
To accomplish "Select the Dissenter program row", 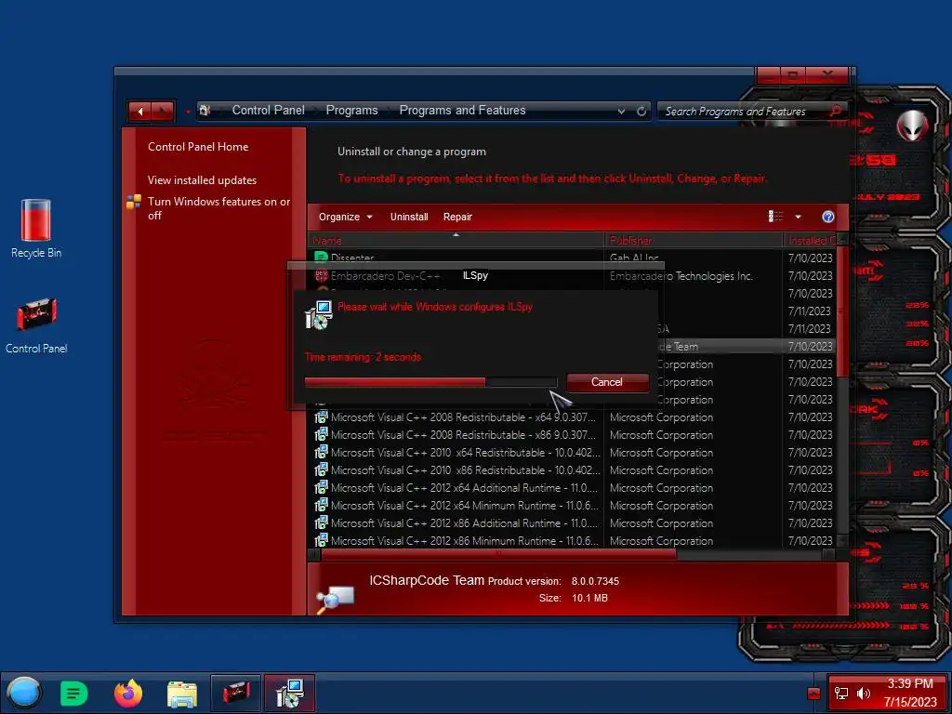I will pos(572,258).
